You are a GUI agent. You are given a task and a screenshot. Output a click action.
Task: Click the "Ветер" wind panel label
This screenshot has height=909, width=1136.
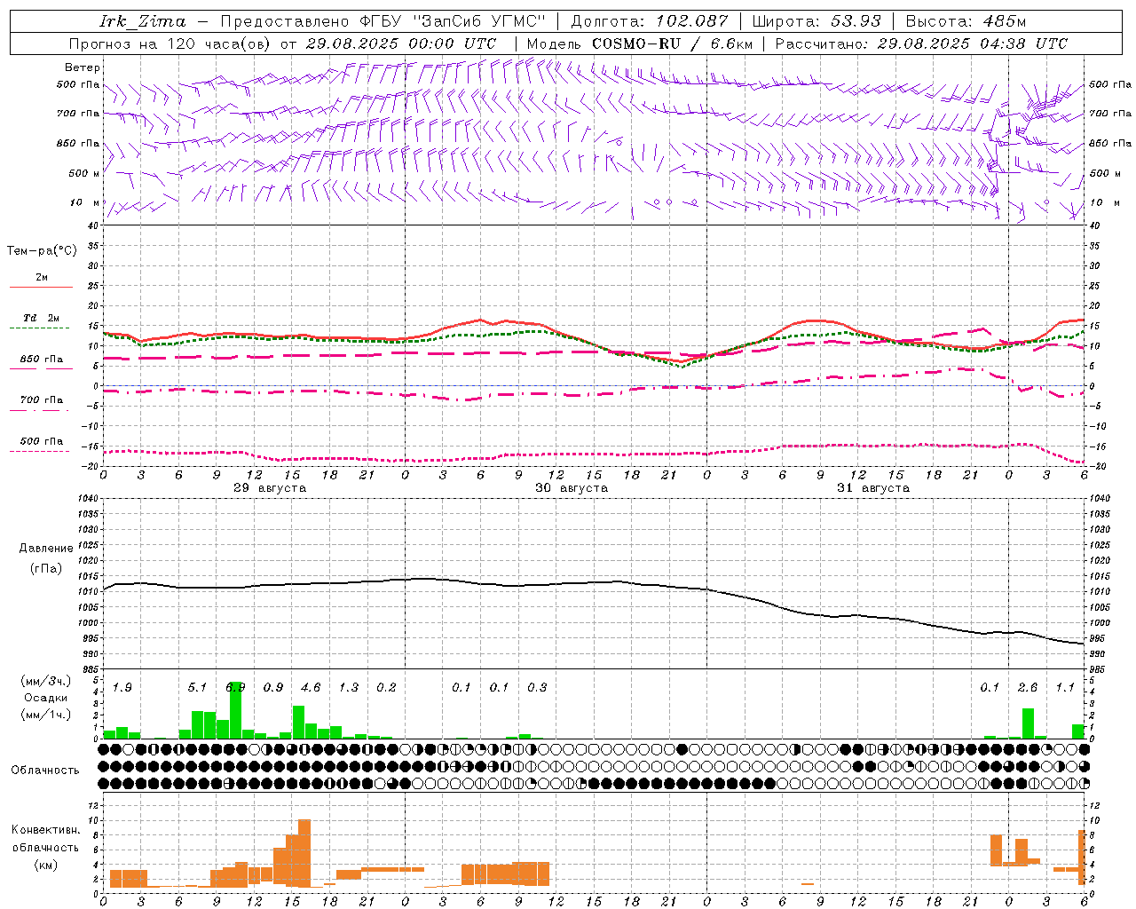[83, 67]
